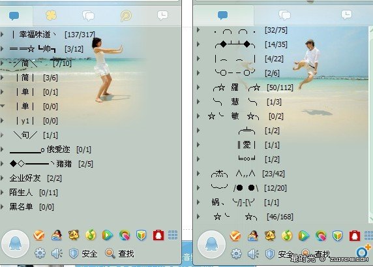Open Tencent browser icon, right window

(321, 236)
